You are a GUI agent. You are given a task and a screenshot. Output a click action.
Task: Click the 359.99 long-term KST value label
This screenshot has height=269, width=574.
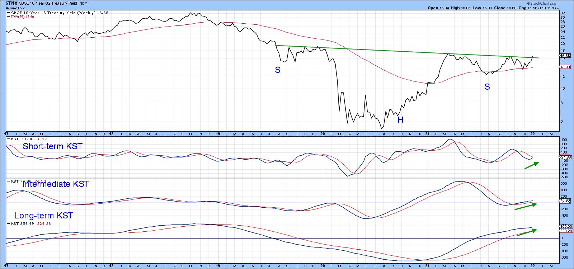565,226
